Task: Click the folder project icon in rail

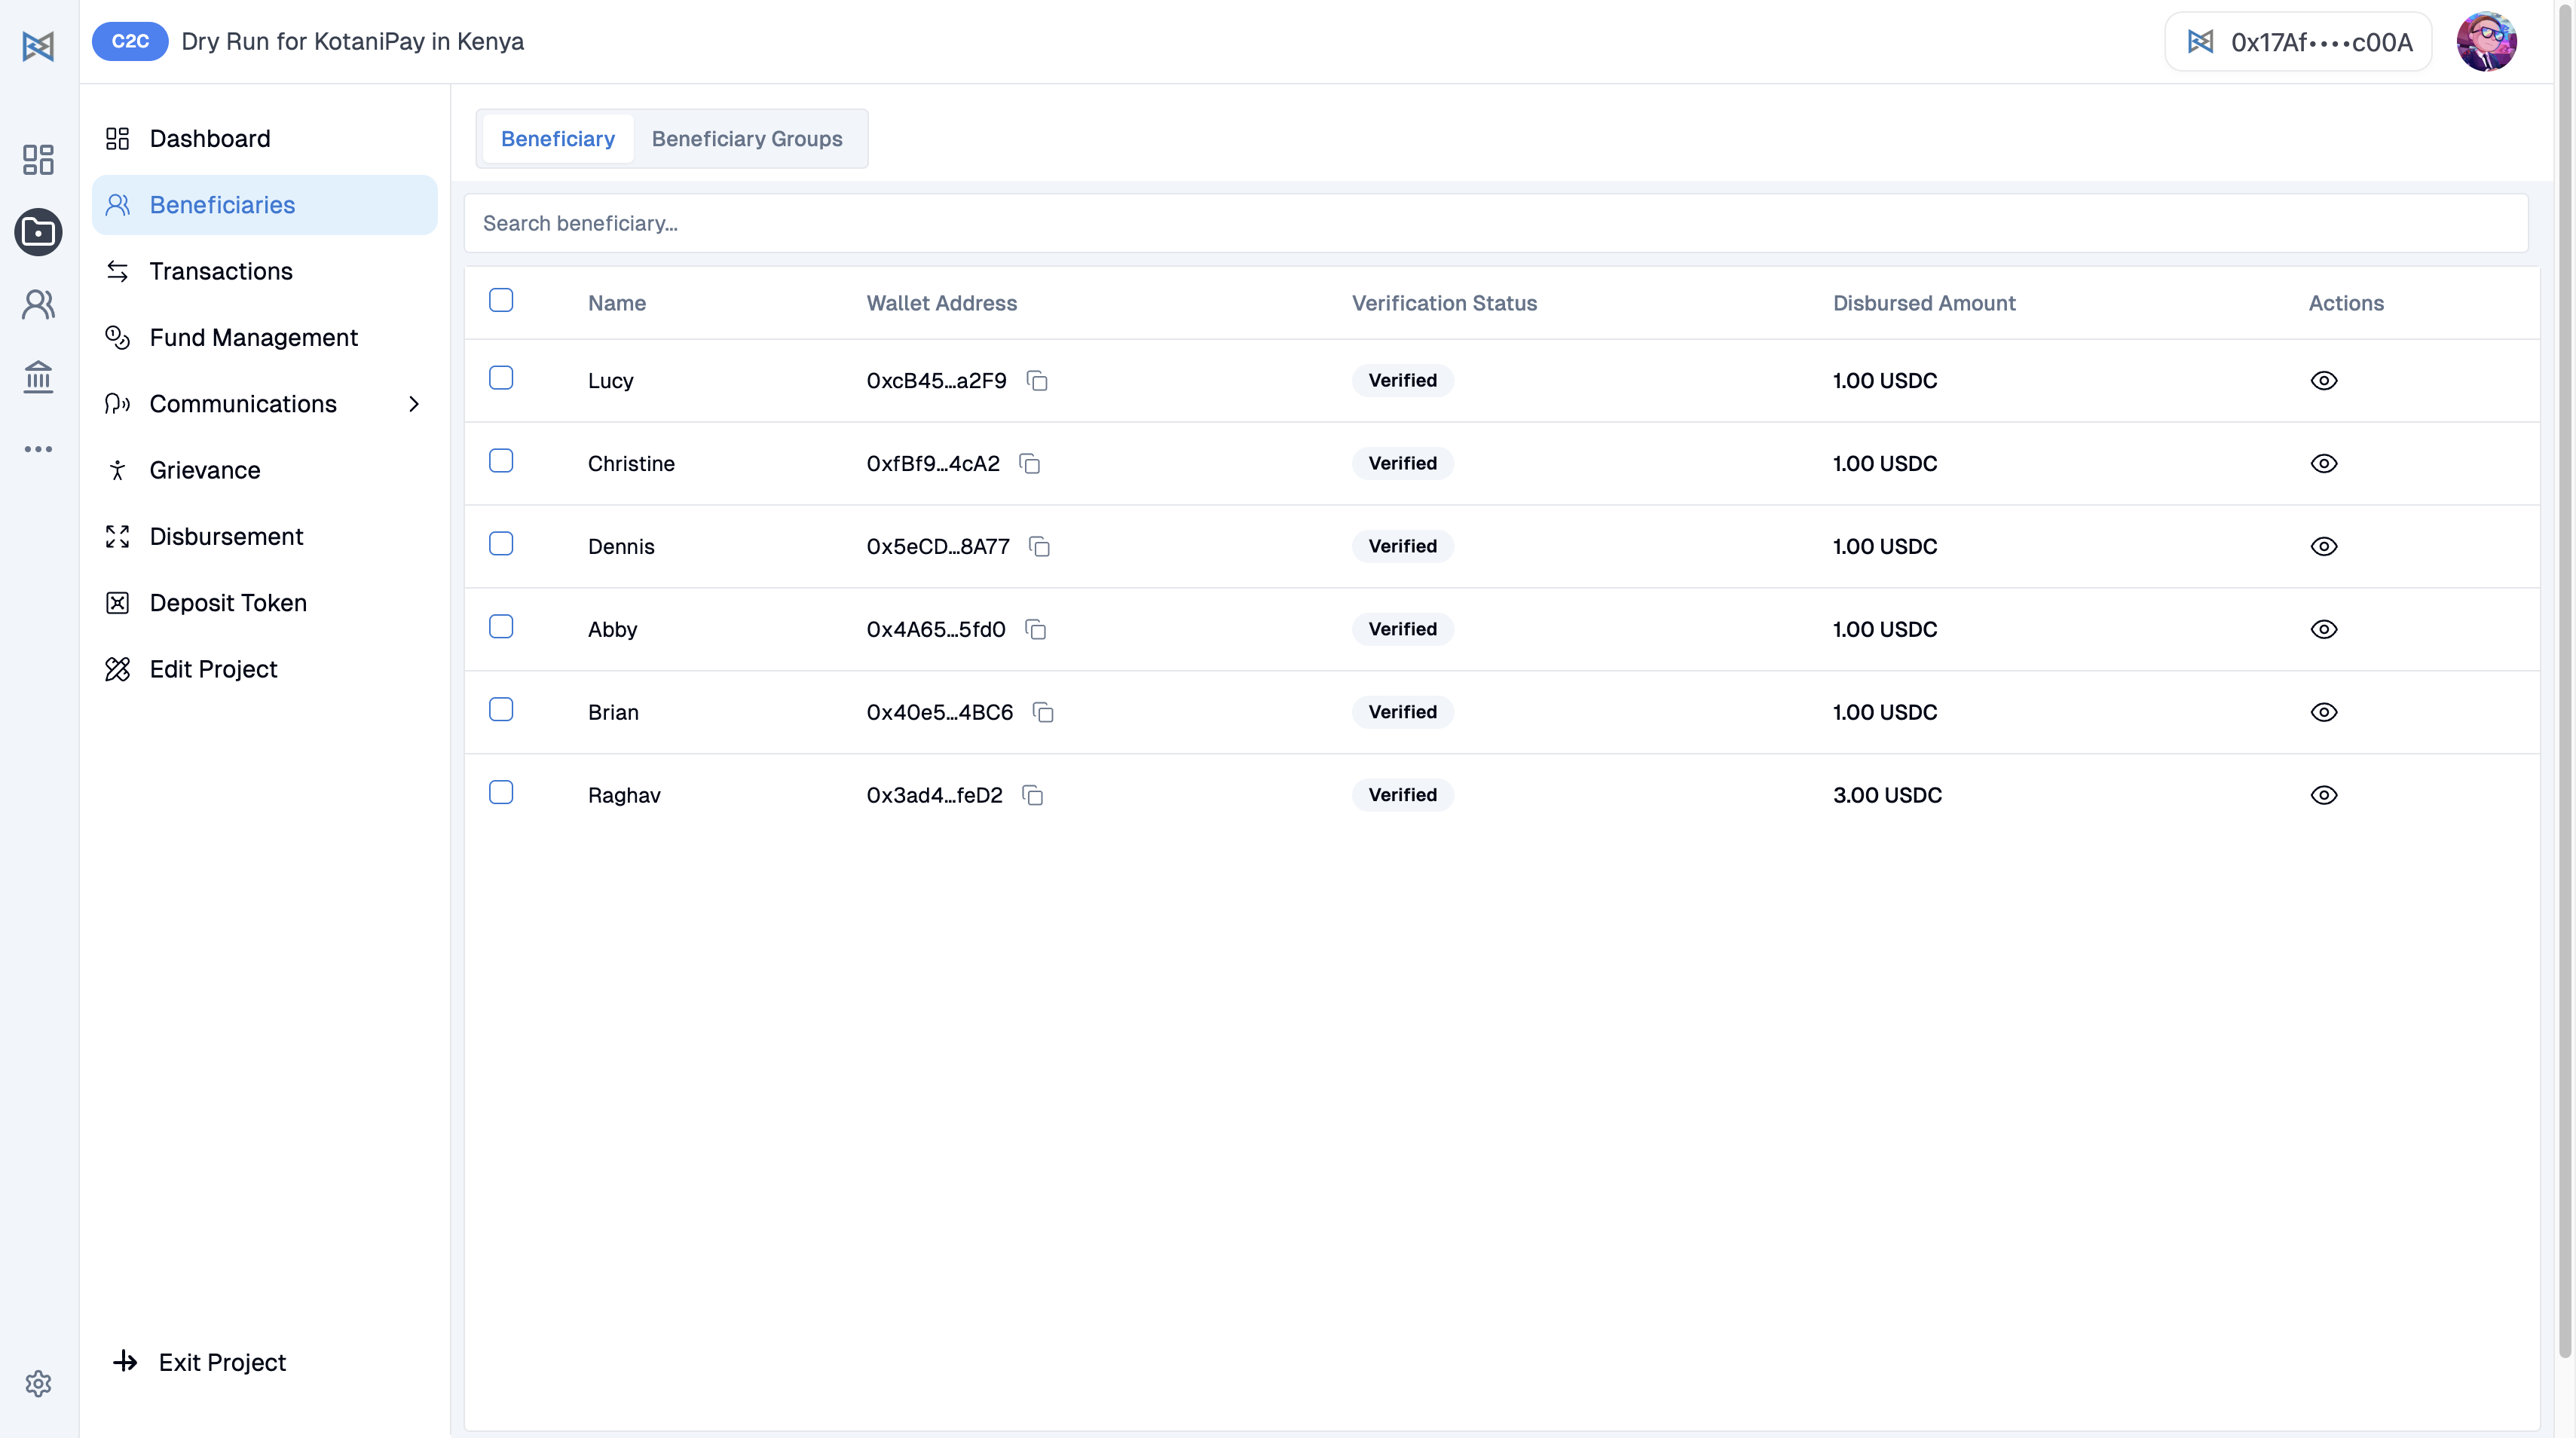Action: pos(38,232)
